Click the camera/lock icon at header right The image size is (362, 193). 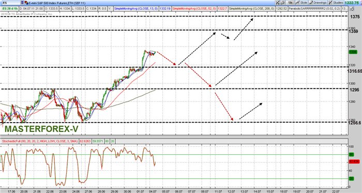coord(352,9)
